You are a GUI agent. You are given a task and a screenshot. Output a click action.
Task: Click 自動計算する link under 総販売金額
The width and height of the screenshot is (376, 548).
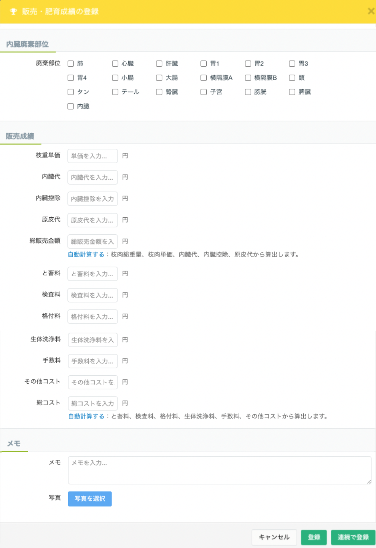click(86, 254)
